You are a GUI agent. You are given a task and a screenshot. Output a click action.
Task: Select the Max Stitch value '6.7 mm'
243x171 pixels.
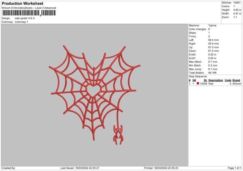click(x=213, y=62)
